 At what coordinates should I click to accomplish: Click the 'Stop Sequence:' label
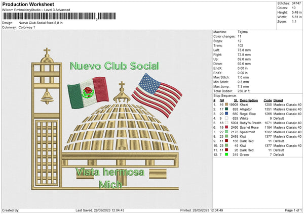tap(225, 95)
